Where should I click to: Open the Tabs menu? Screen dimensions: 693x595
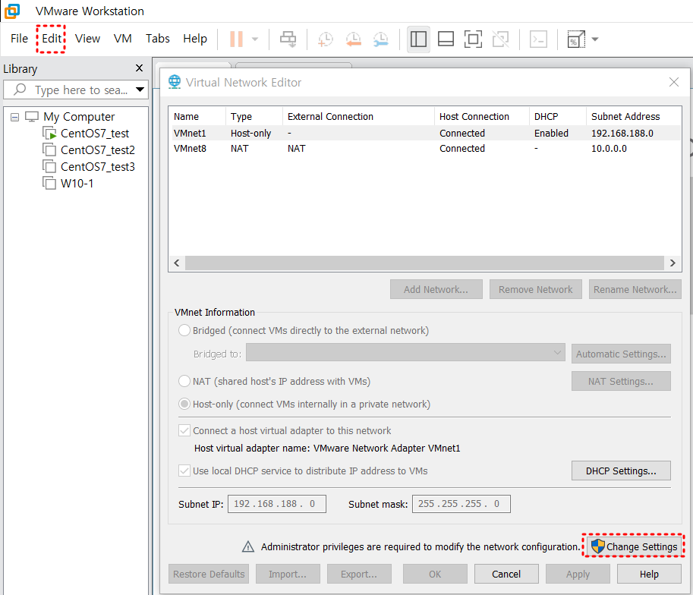pyautogui.click(x=158, y=39)
